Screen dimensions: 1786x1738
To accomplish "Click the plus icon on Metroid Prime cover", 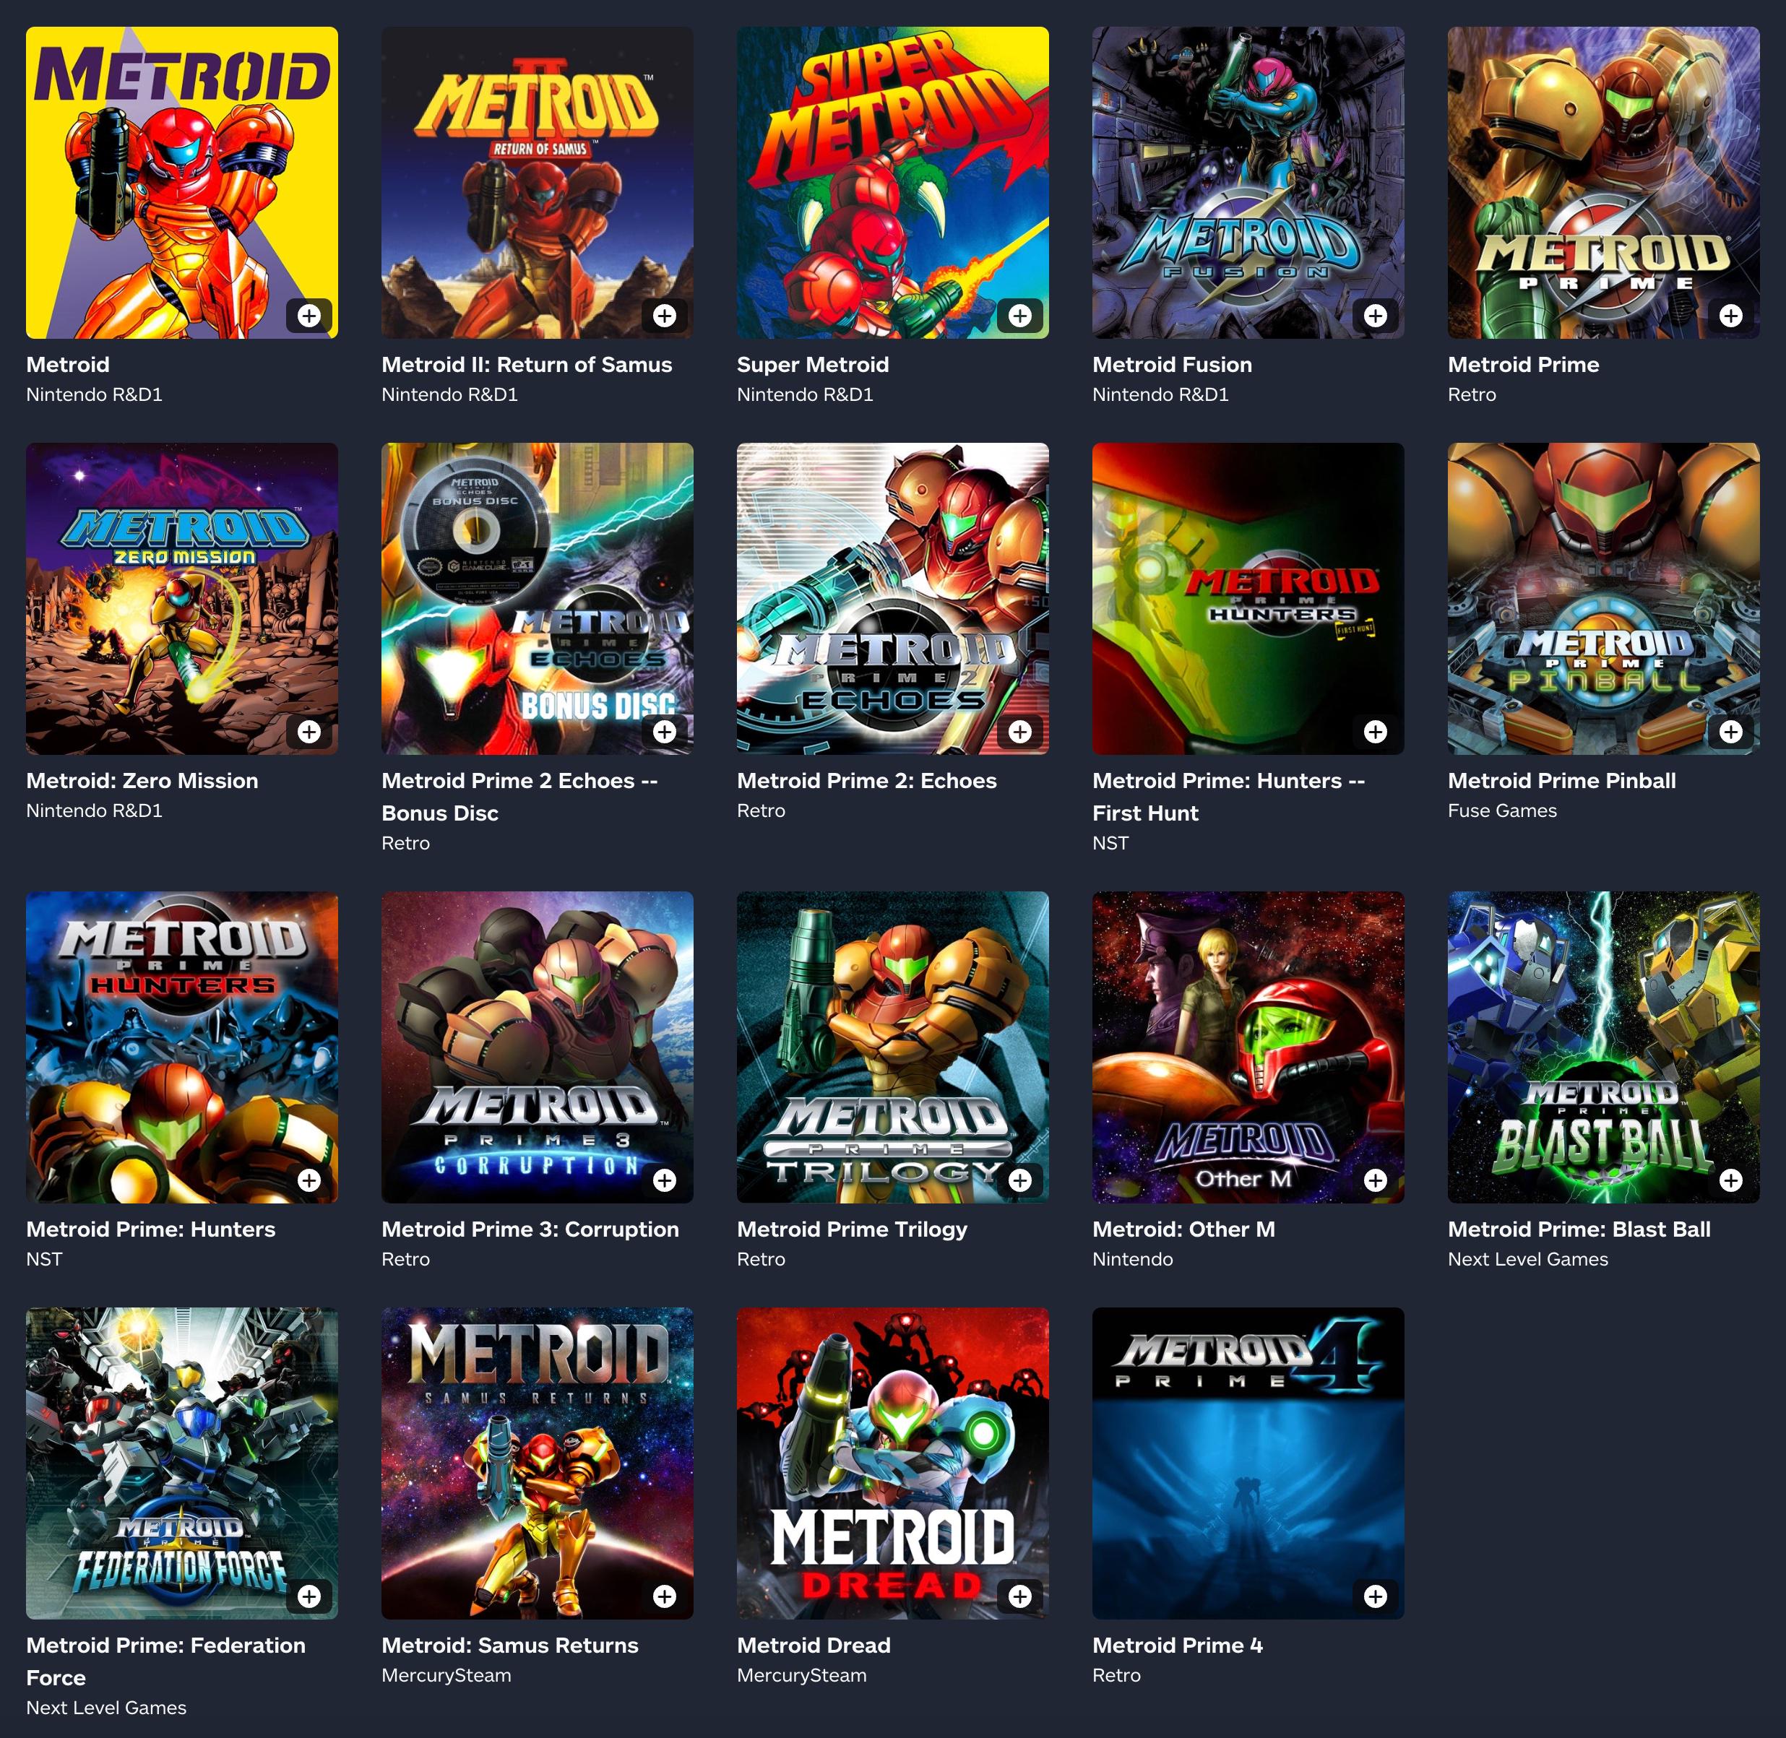I will 1730,316.
